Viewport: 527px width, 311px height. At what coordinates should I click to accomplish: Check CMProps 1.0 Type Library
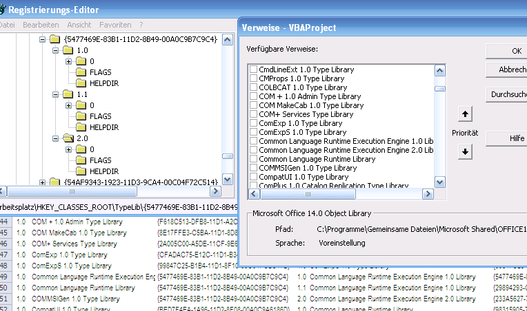(253, 78)
